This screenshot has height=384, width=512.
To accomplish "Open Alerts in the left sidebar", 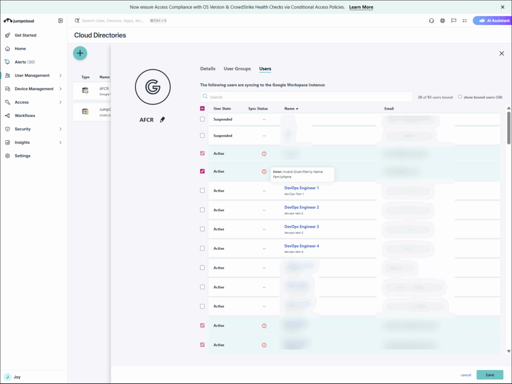I will pyautogui.click(x=24, y=62).
